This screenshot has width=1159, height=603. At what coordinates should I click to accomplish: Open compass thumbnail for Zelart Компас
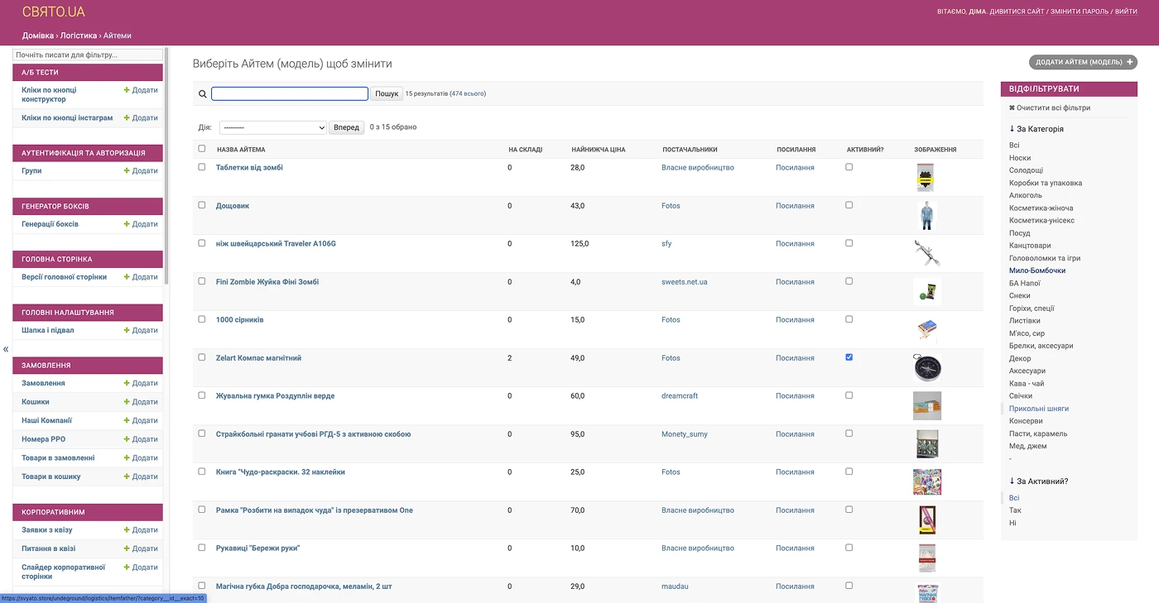coord(927,367)
